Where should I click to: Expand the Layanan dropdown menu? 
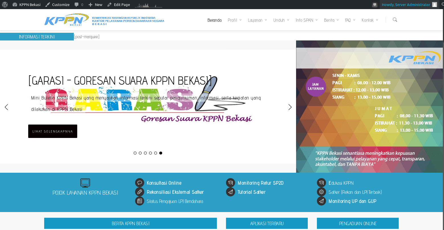pyautogui.click(x=257, y=20)
